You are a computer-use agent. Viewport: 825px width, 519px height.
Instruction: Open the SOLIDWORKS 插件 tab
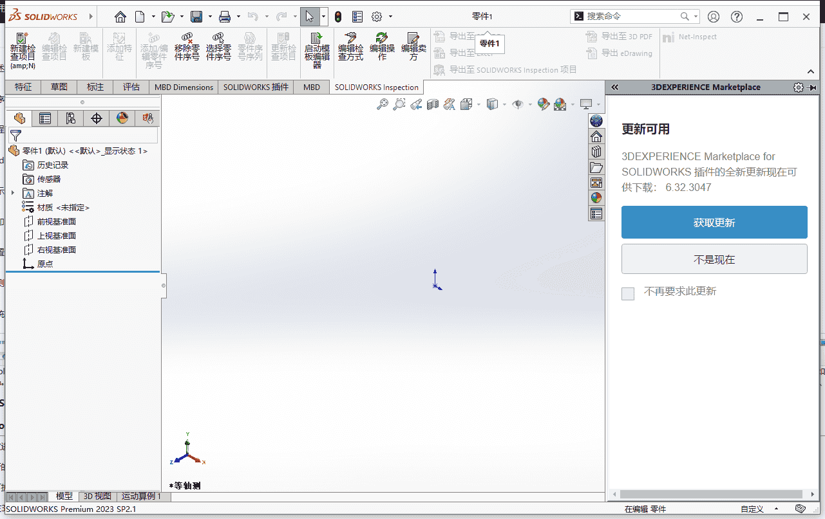pos(256,87)
